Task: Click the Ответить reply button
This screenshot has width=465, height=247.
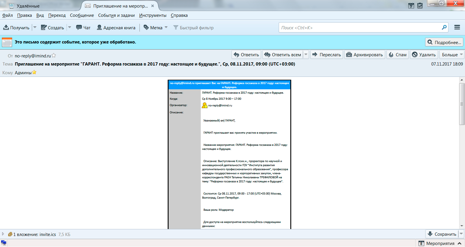Action: (246, 55)
